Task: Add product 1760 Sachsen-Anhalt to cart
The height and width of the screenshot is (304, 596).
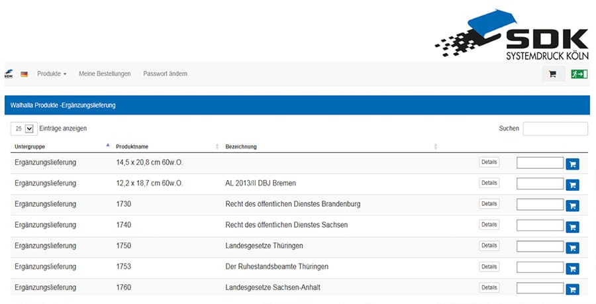Action: (x=572, y=289)
